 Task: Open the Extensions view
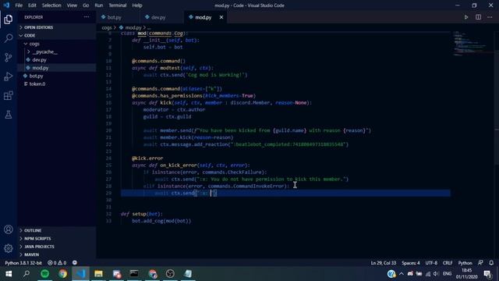point(9,95)
